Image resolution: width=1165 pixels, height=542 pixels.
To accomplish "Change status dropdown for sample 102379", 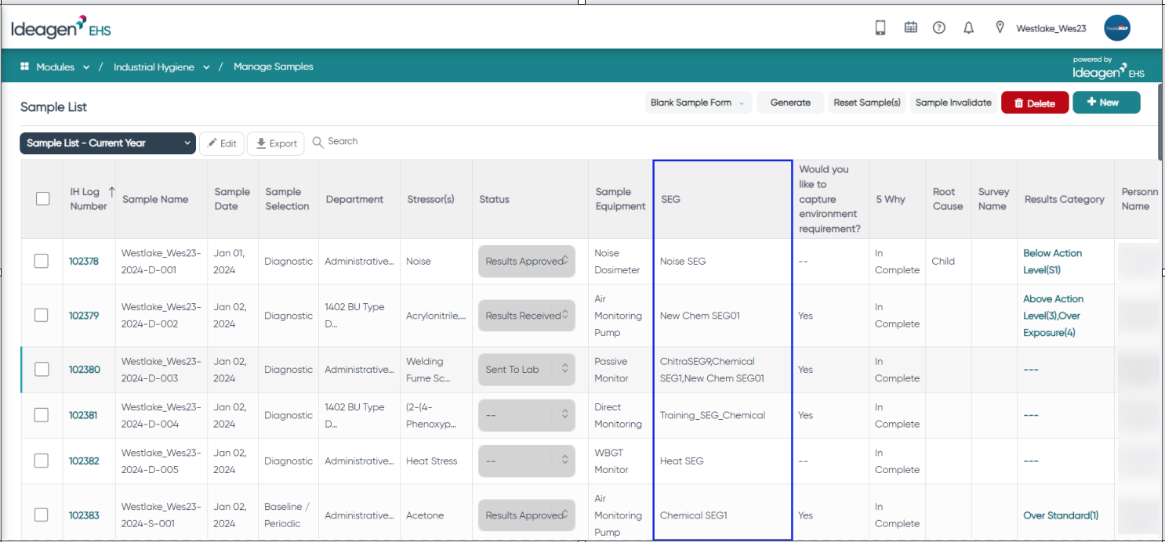I will point(527,316).
